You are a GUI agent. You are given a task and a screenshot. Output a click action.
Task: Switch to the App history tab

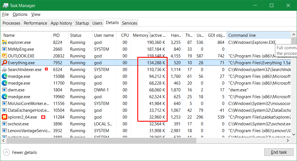click(x=61, y=23)
